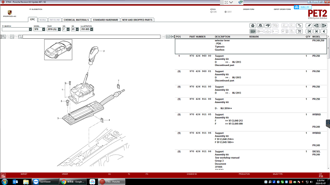Screen dimensions: 330x185
Task: Select the selector lever PDK header row
Action: pos(251,46)
